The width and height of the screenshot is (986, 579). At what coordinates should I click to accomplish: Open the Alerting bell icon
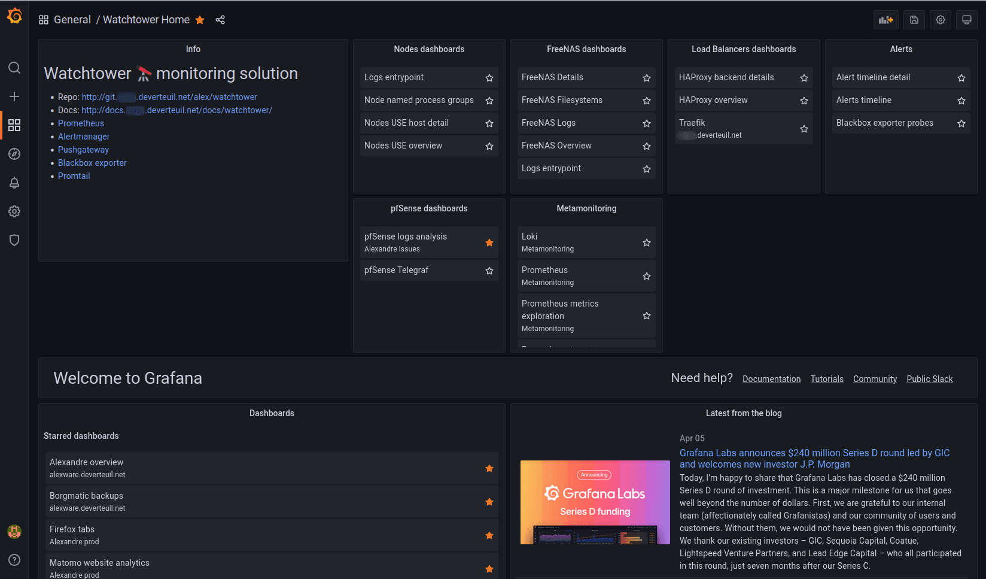14,183
